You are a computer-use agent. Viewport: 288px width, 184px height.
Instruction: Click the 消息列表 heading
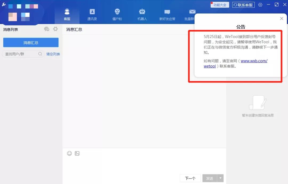(x=10, y=30)
